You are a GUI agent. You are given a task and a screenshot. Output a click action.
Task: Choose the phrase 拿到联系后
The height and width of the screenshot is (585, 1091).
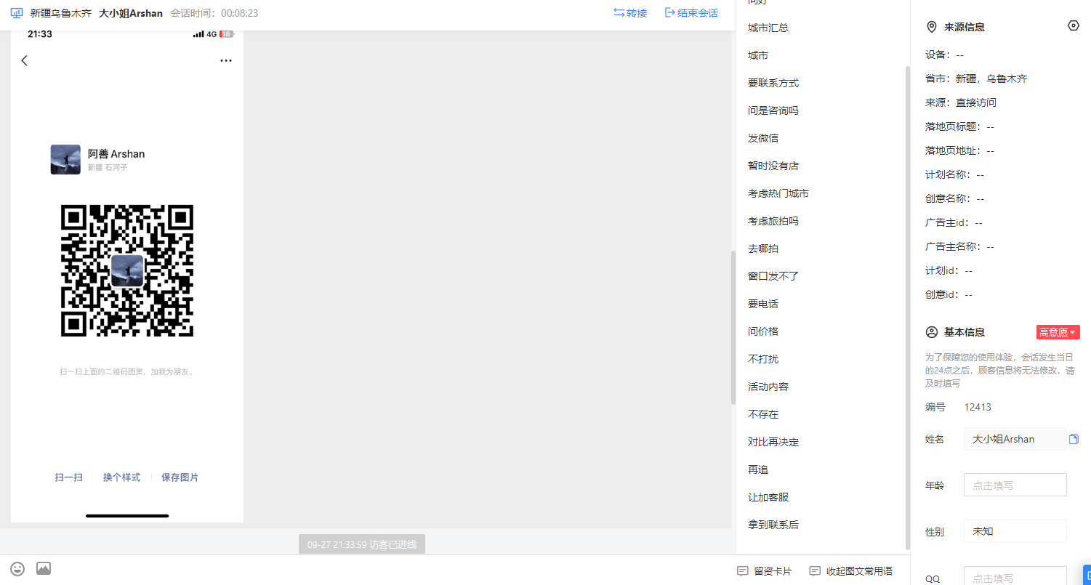pyautogui.click(x=773, y=525)
